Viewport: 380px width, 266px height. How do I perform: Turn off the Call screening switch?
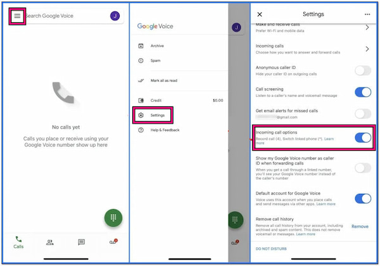pyautogui.click(x=363, y=92)
